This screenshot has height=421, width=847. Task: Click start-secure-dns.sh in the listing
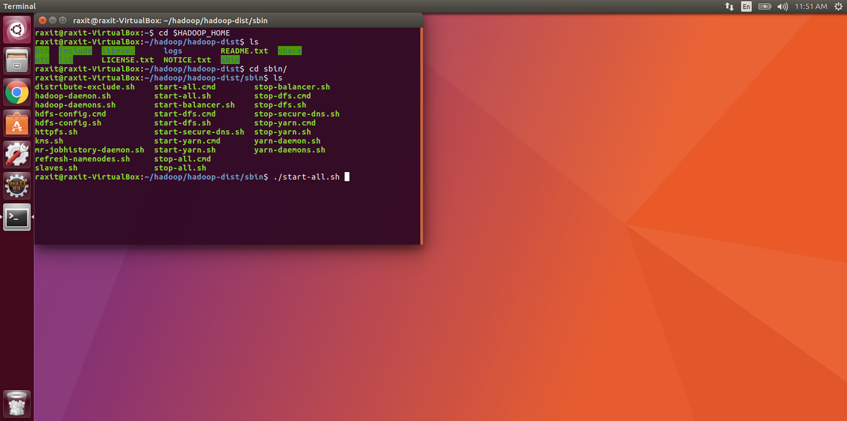(199, 132)
